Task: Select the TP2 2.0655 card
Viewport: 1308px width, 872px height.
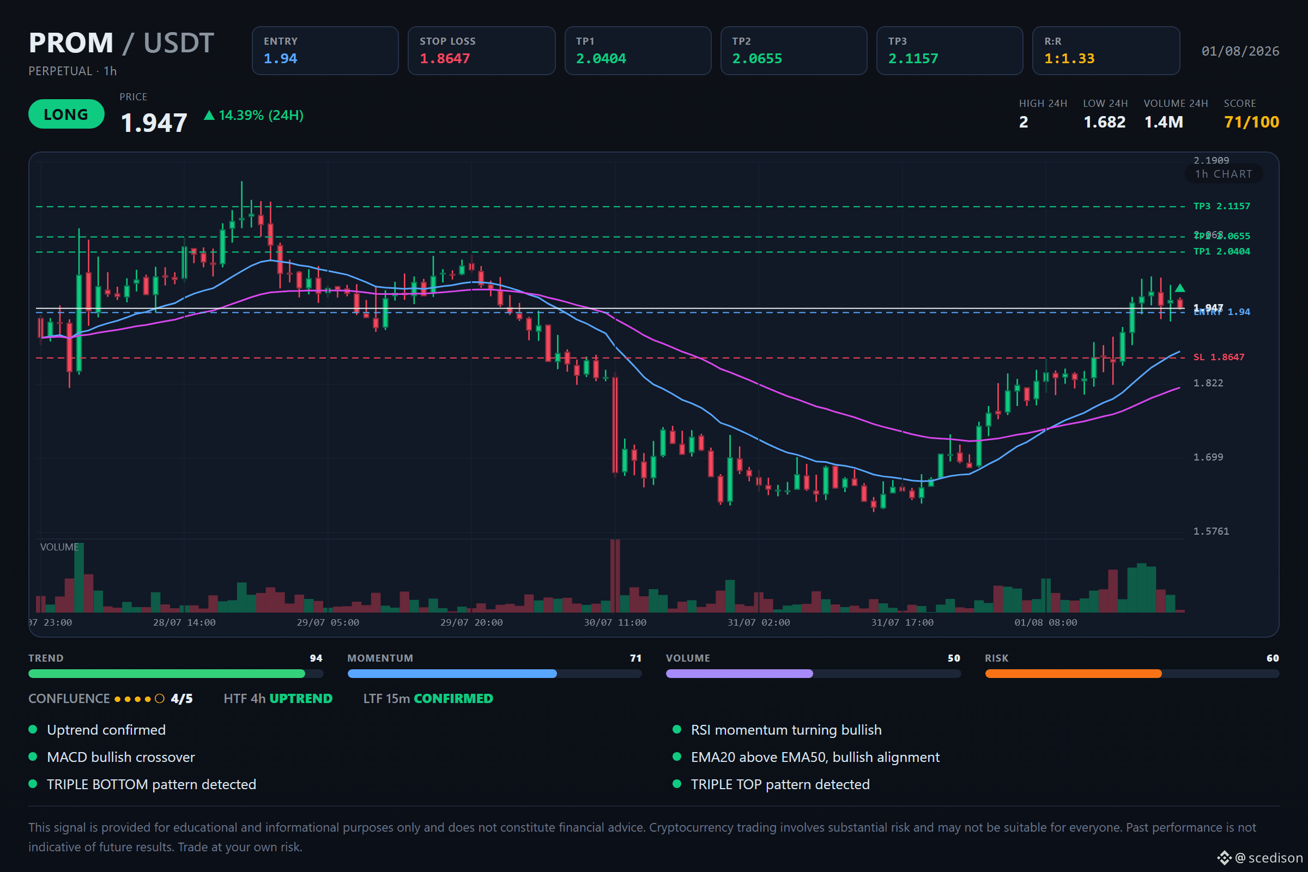Action: pyautogui.click(x=794, y=51)
